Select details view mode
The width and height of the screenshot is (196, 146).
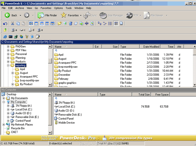point(116,24)
